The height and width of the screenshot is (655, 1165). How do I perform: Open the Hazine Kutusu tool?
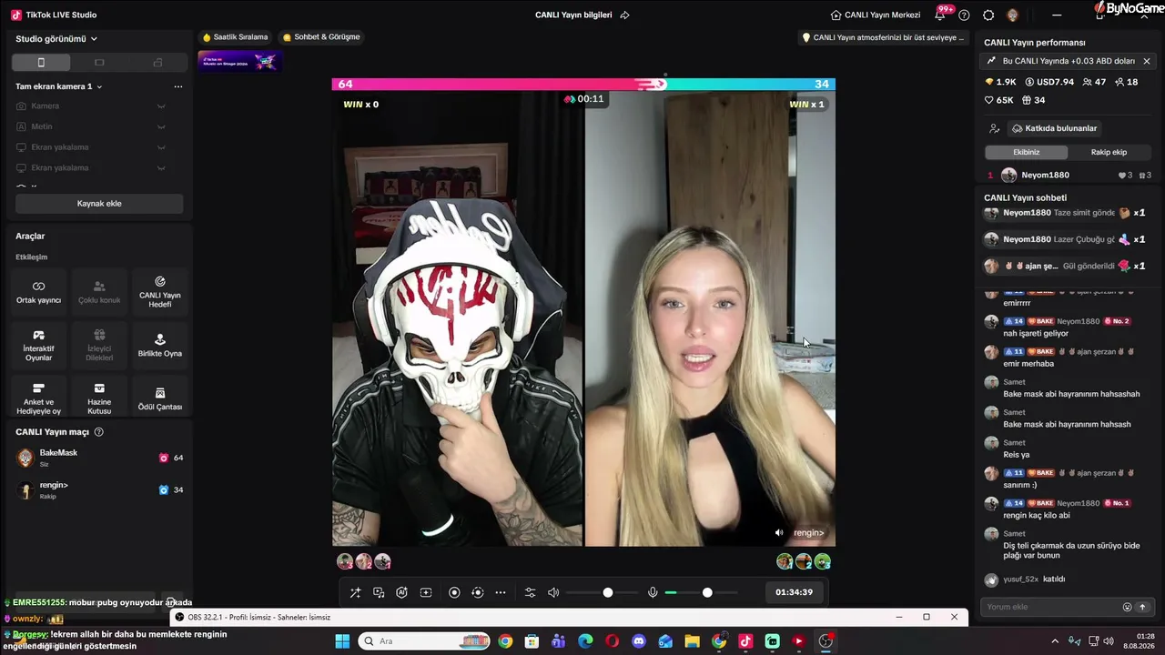coord(99,398)
